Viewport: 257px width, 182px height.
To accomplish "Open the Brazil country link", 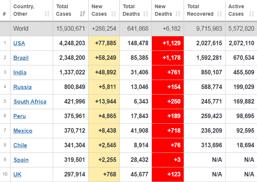I will [21, 58].
